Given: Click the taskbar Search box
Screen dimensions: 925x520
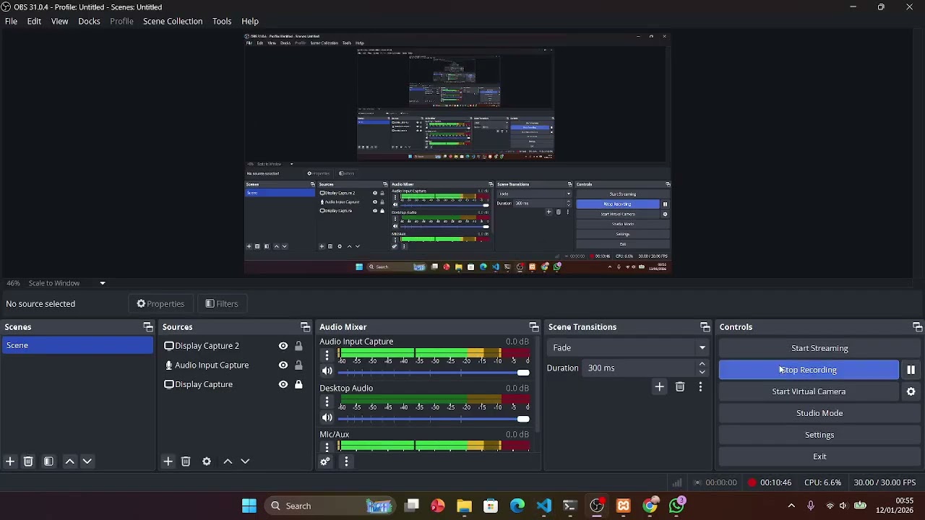Looking at the screenshot, I should [x=331, y=506].
